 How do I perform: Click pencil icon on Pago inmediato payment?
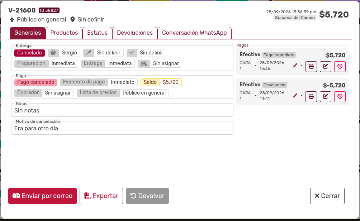pos(295,66)
